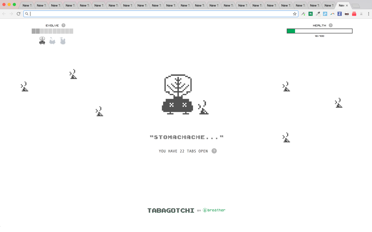Open the red stacked-cards extension
This screenshot has width=372, height=232.
point(354,14)
